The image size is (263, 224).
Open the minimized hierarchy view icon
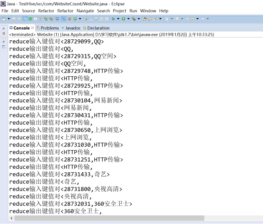coord(3,33)
